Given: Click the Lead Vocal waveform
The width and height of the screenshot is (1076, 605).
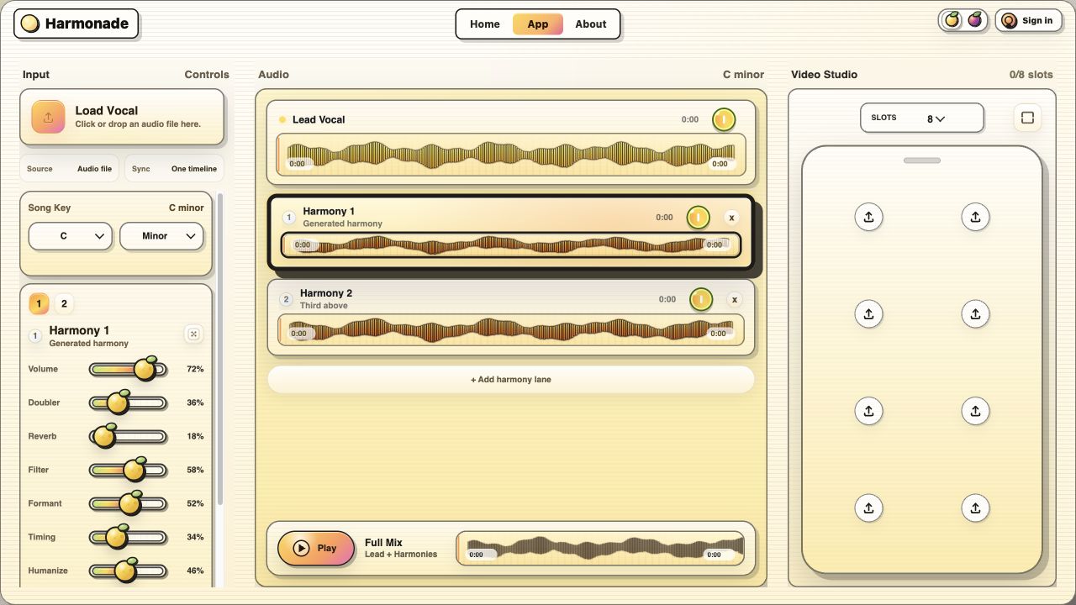Looking at the screenshot, I should [x=511, y=154].
